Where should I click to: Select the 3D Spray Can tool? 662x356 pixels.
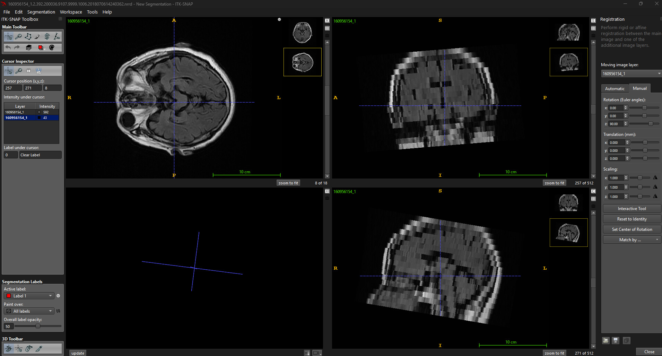[29, 348]
